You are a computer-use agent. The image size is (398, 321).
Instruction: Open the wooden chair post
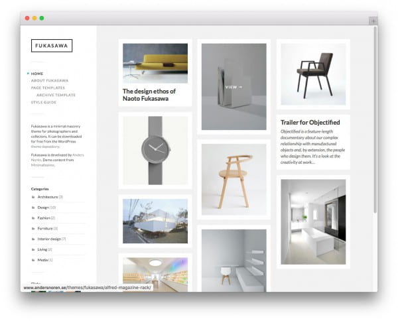click(234, 180)
